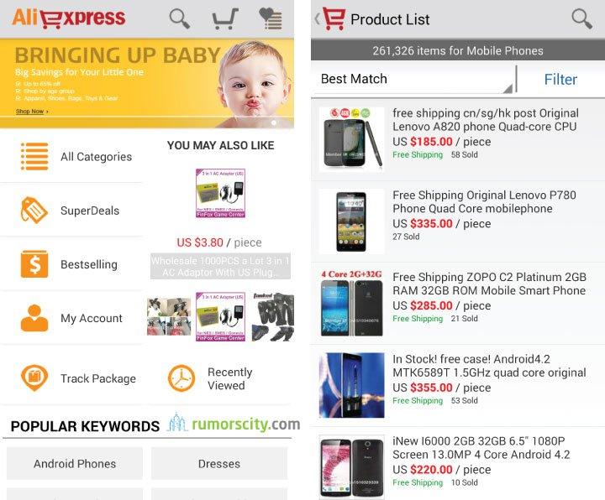Open Track Package pin icon

click(x=34, y=378)
